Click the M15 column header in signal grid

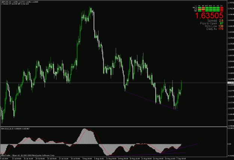(x=207, y=6)
